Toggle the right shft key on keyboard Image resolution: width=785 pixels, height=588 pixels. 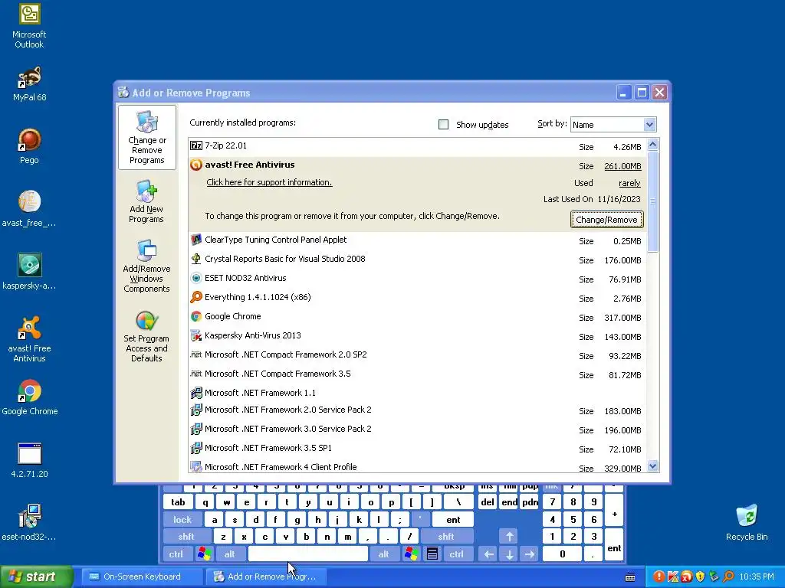[x=446, y=537]
